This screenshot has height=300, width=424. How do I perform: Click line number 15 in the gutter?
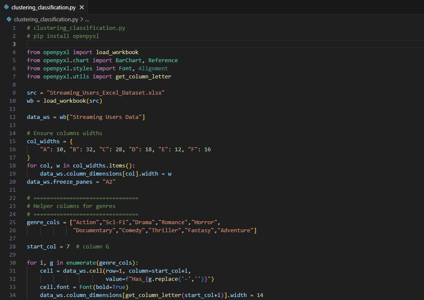(x=13, y=141)
